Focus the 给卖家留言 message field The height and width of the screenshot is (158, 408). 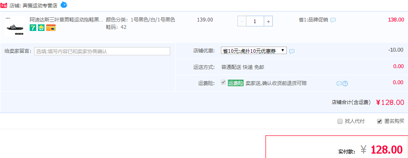pyautogui.click(x=102, y=51)
